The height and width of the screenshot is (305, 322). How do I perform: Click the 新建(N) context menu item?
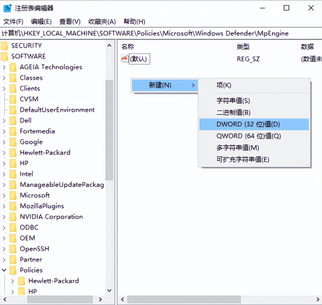coord(165,85)
